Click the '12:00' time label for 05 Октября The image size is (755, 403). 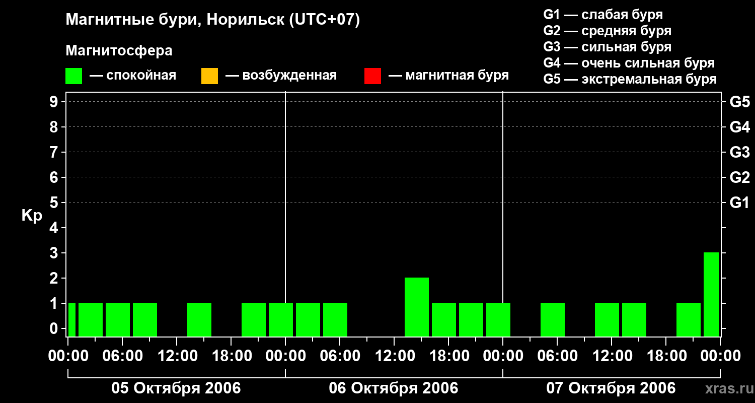pos(177,356)
